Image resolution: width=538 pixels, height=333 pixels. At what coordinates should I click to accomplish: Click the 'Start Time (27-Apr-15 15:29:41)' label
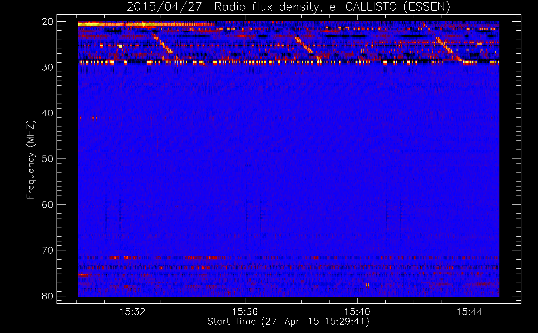288,322
